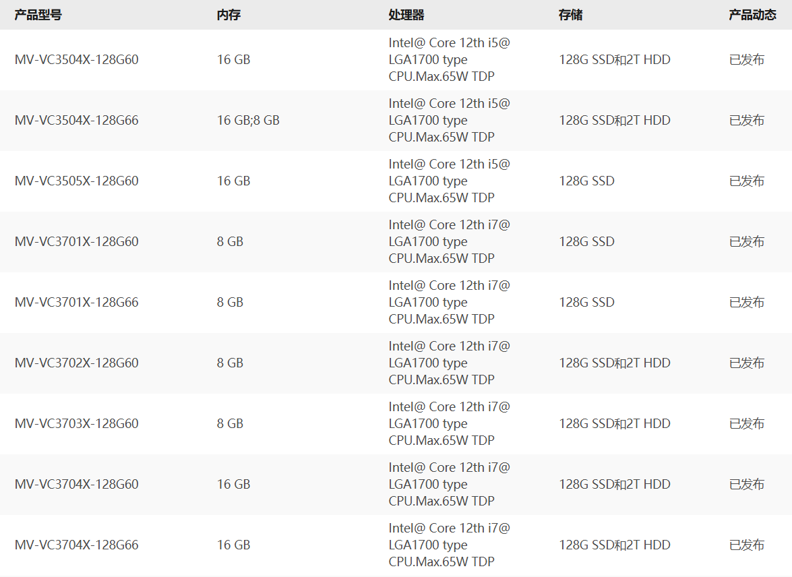Select model MV-VC3703X-128G60
This screenshot has height=577, width=792.
coord(76,423)
